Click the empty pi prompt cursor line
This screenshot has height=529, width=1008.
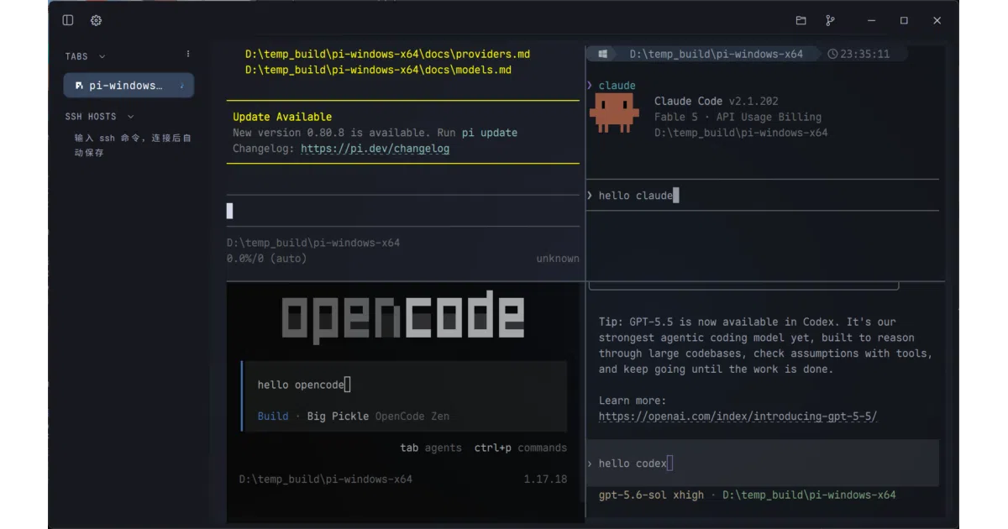coord(403,211)
